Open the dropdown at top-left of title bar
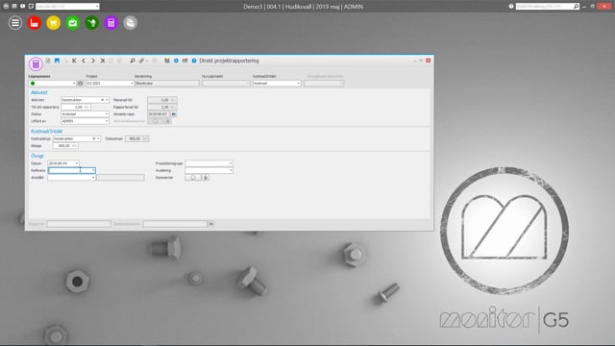 (x=97, y=7)
